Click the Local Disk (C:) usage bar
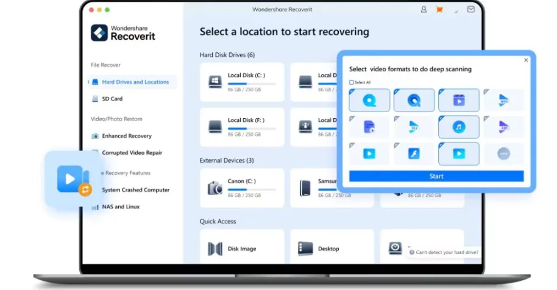 click(x=252, y=83)
